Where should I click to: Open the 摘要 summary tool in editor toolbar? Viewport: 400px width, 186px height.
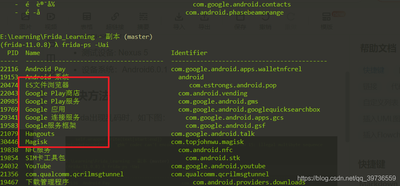point(143,17)
